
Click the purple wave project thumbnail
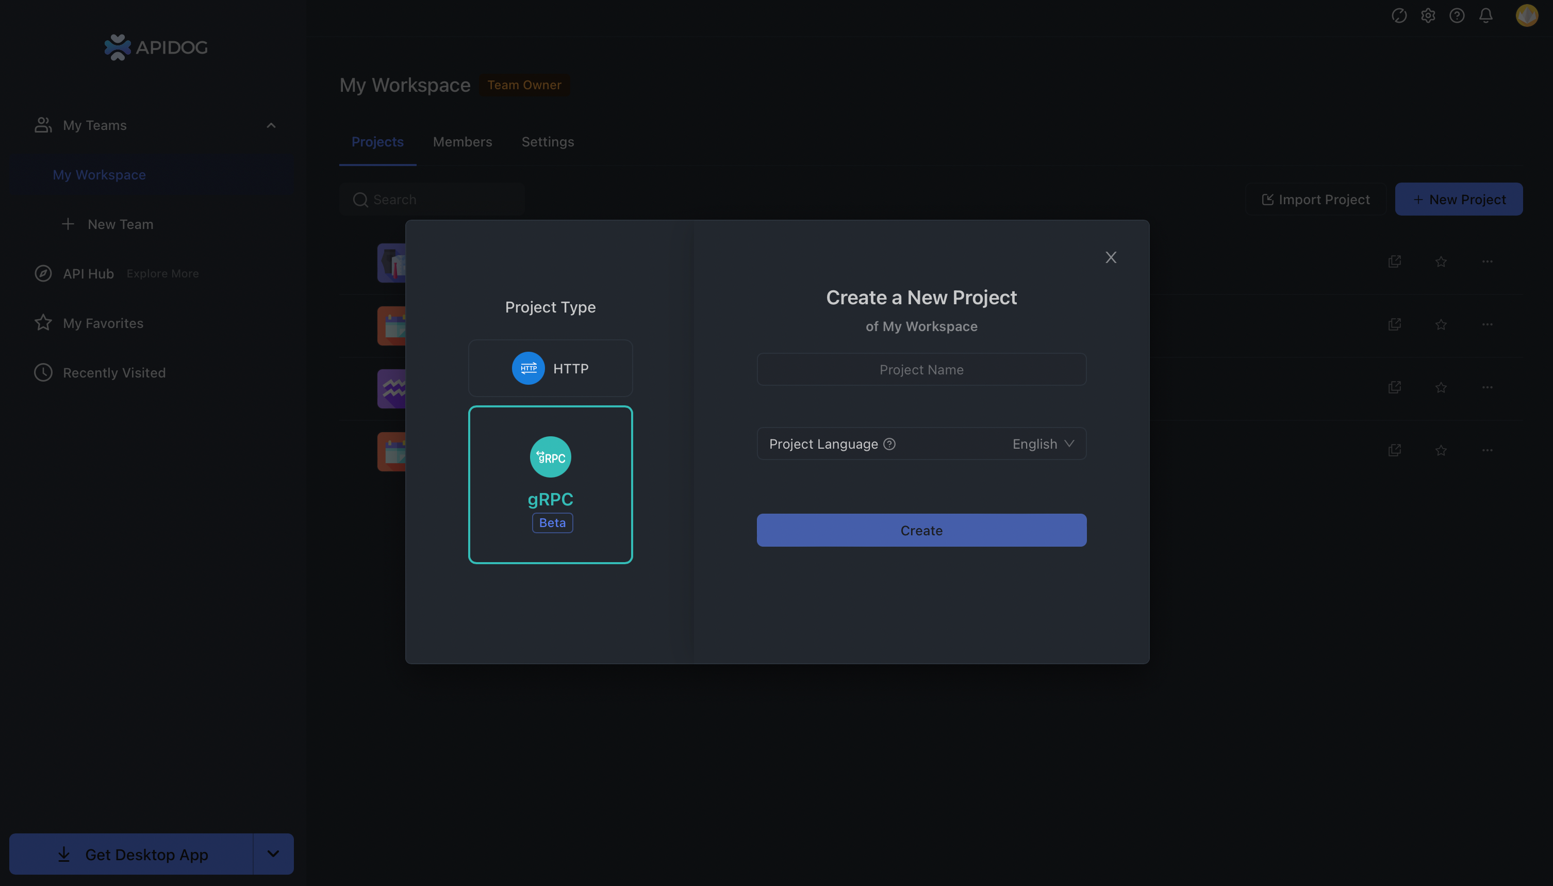click(x=392, y=389)
